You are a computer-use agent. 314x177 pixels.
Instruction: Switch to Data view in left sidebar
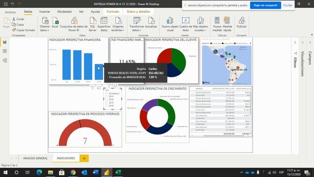click(5, 51)
